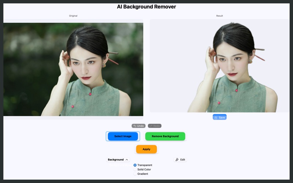The width and height of the screenshot is (293, 183).
Task: Select the Transparent background option
Action: tap(135, 165)
